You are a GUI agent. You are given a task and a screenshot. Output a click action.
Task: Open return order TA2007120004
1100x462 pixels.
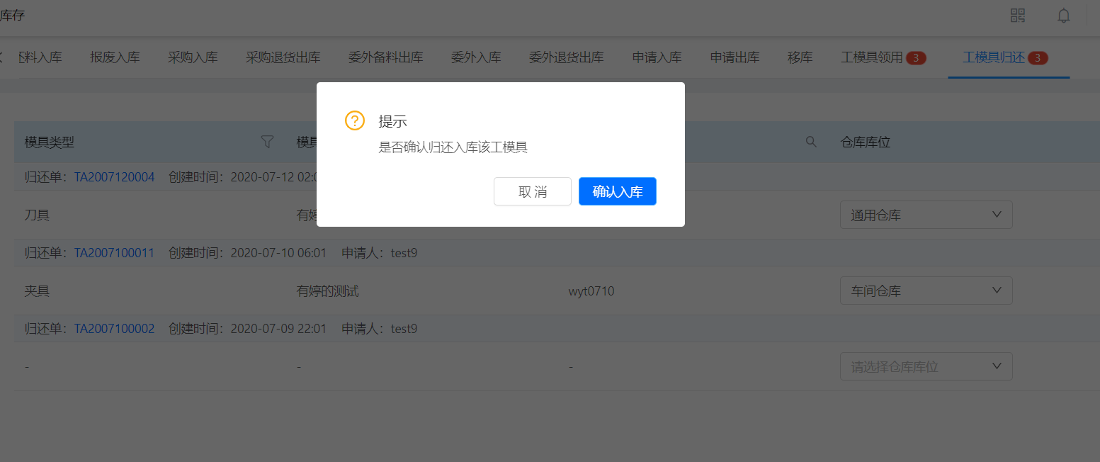tap(114, 177)
